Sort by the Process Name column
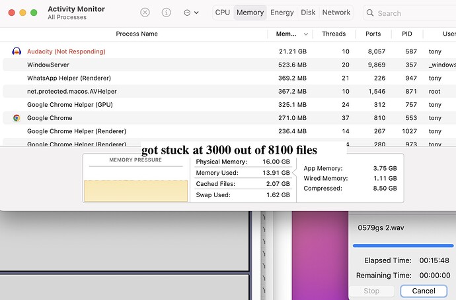Viewport: 456px width, 300px height. pyautogui.click(x=137, y=34)
